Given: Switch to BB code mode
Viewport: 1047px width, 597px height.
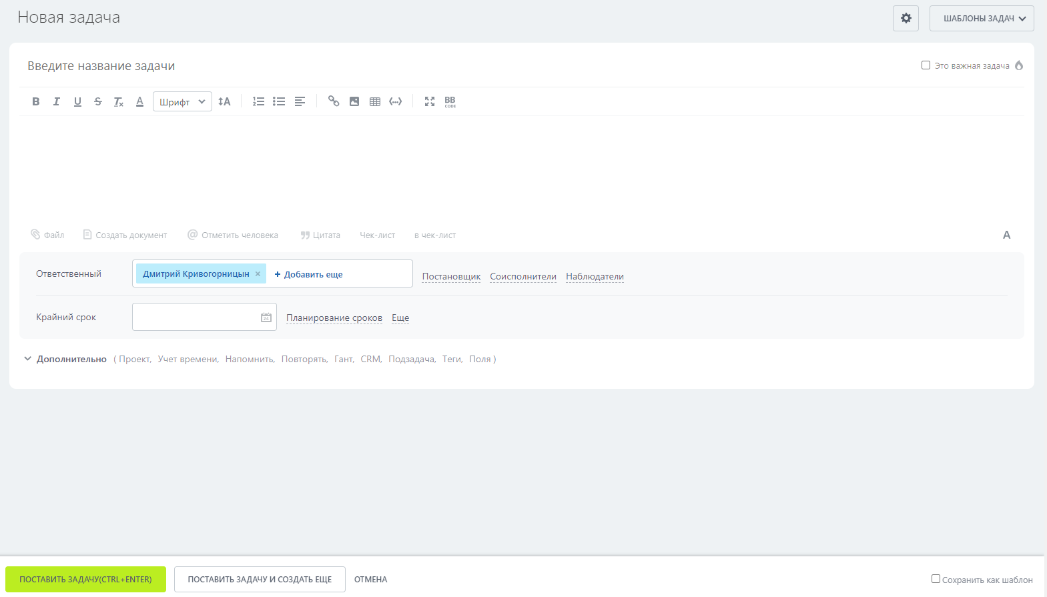Looking at the screenshot, I should 450,101.
